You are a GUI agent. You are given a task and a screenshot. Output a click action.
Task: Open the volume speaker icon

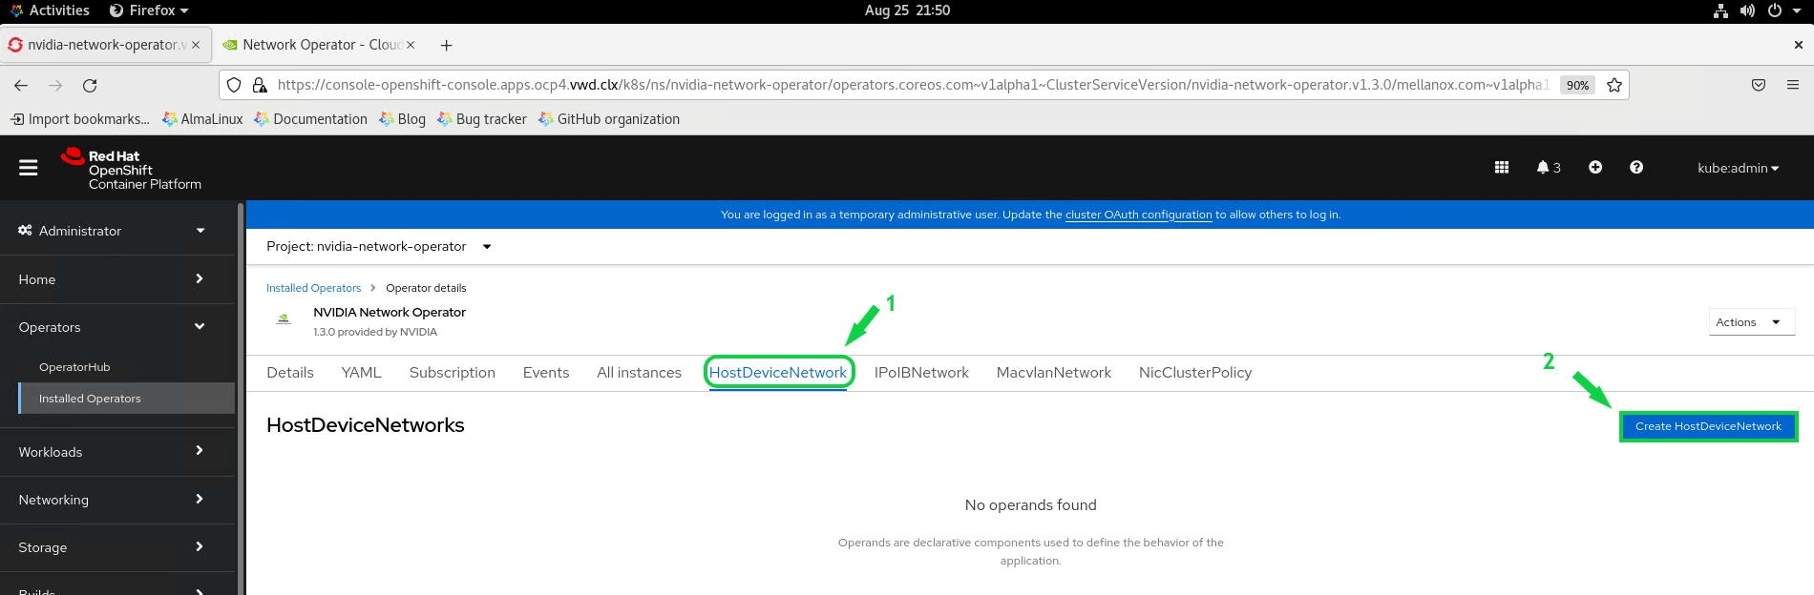1747,10
